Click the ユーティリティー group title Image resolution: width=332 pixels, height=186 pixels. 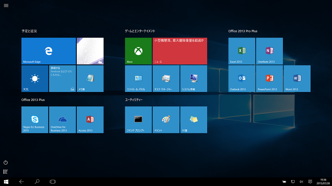click(x=134, y=100)
